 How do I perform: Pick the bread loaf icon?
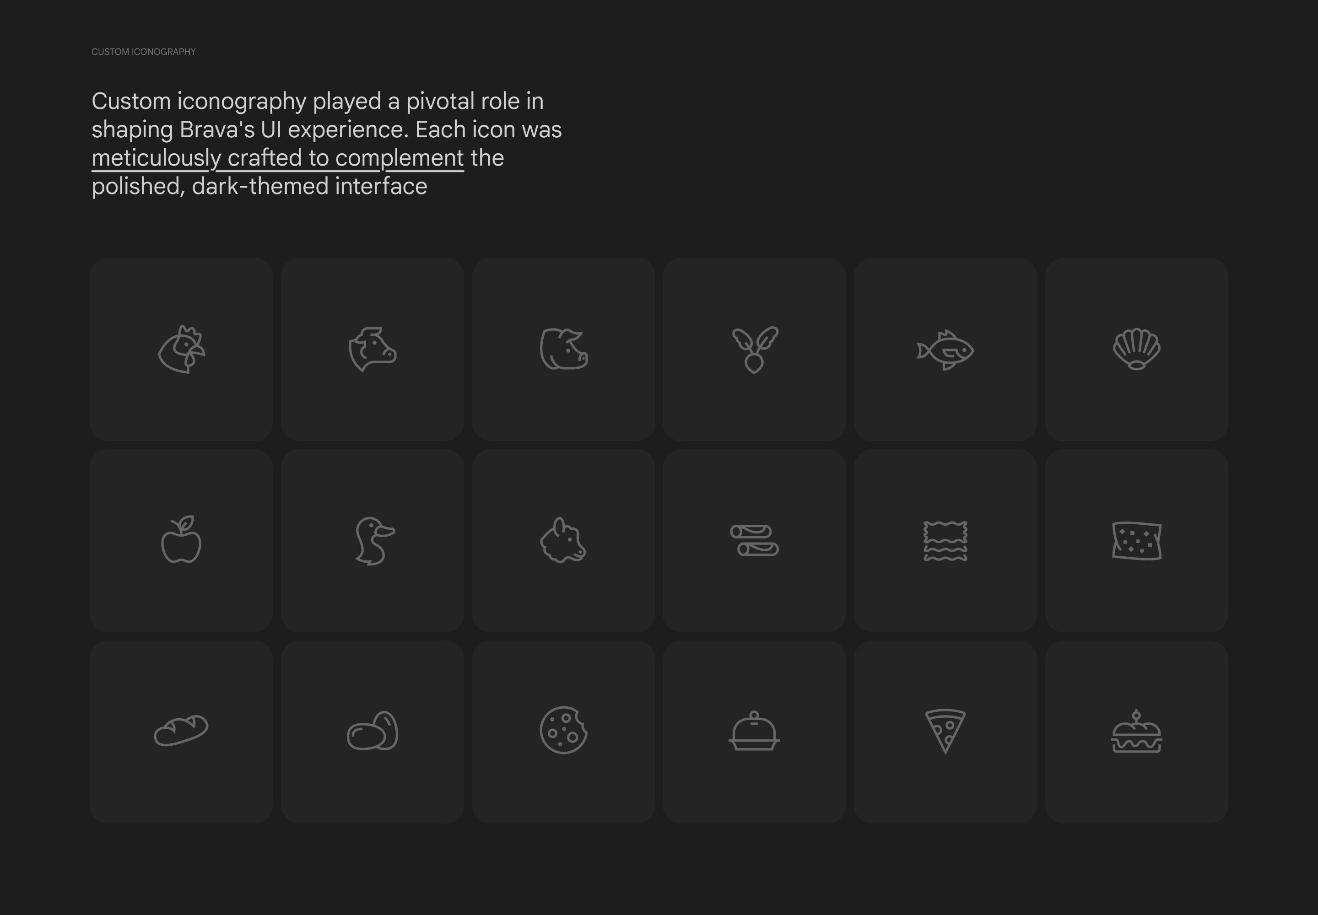click(181, 730)
